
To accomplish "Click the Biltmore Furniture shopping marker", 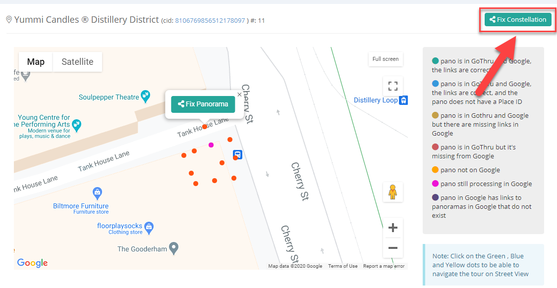I will 97,193.
